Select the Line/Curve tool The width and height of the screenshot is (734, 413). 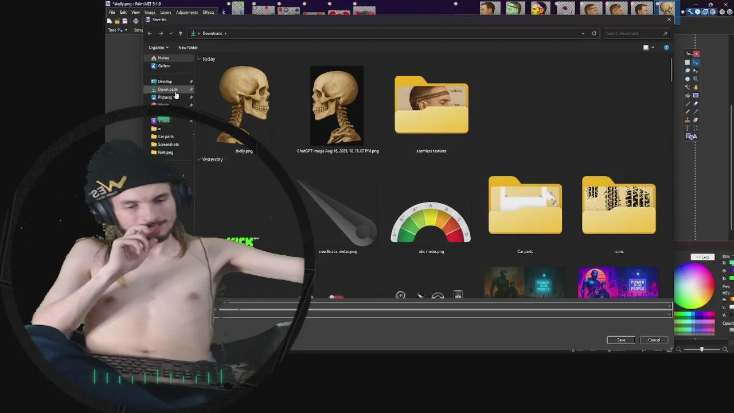(696, 128)
